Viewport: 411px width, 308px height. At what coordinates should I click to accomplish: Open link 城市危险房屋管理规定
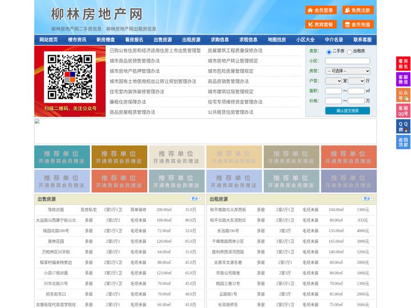(x=231, y=71)
